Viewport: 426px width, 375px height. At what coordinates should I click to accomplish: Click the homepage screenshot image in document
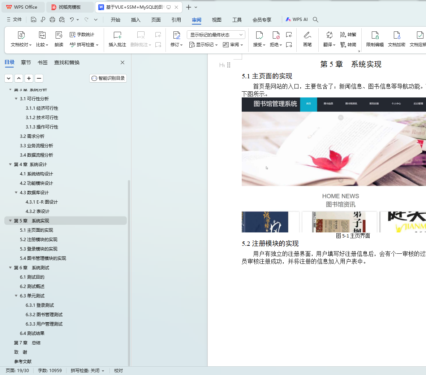(334, 165)
